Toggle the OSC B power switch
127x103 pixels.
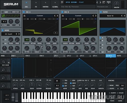pos(62,12)
